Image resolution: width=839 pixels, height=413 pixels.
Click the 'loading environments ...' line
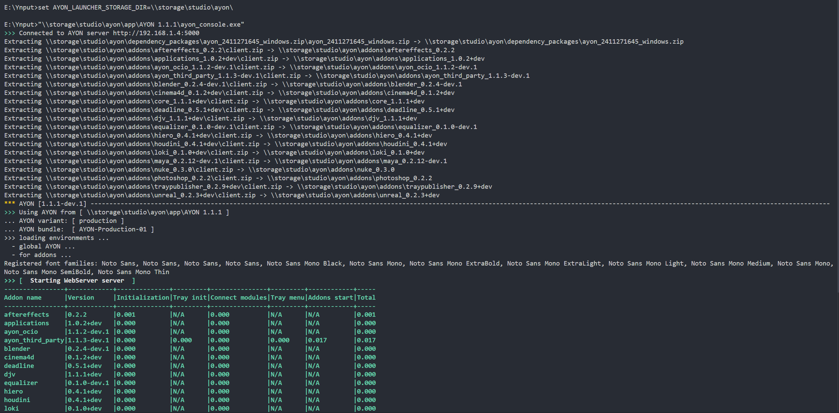pyautogui.click(x=57, y=238)
